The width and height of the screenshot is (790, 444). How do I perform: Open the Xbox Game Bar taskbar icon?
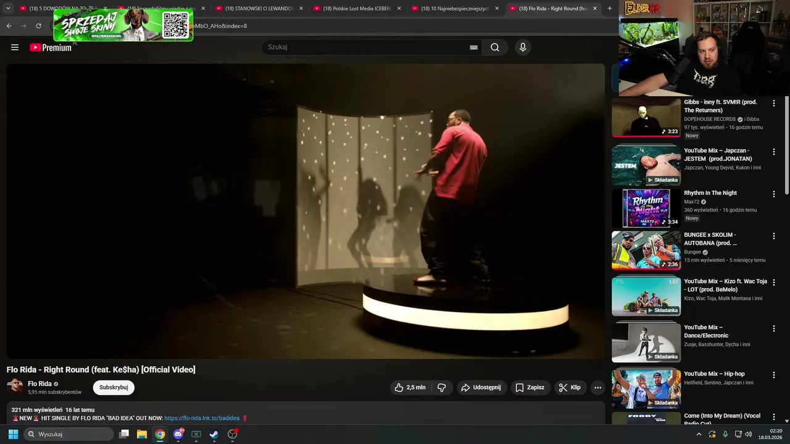coord(196,434)
